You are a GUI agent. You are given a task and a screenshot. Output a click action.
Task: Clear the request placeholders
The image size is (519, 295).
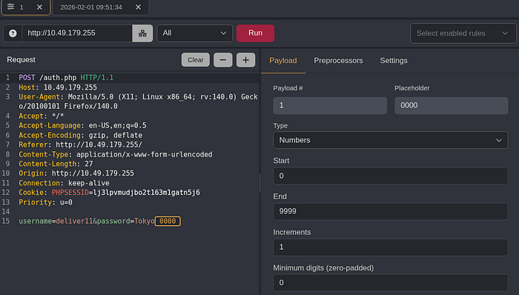[x=195, y=60]
